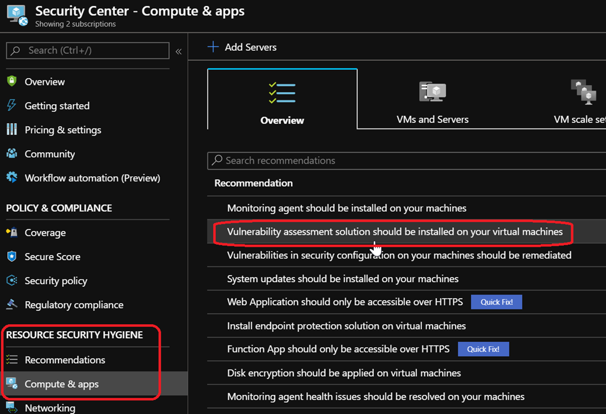Click Add Servers button
The width and height of the screenshot is (606, 414).
pyautogui.click(x=242, y=47)
